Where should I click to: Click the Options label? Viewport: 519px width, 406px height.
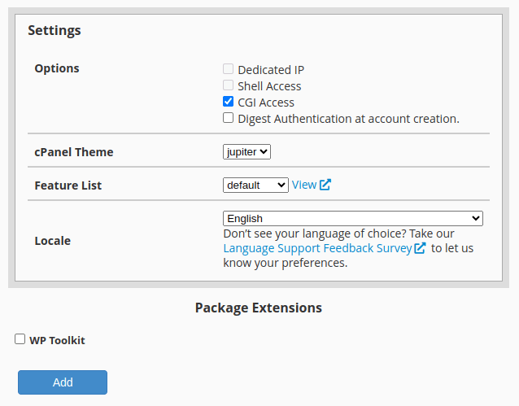point(57,68)
